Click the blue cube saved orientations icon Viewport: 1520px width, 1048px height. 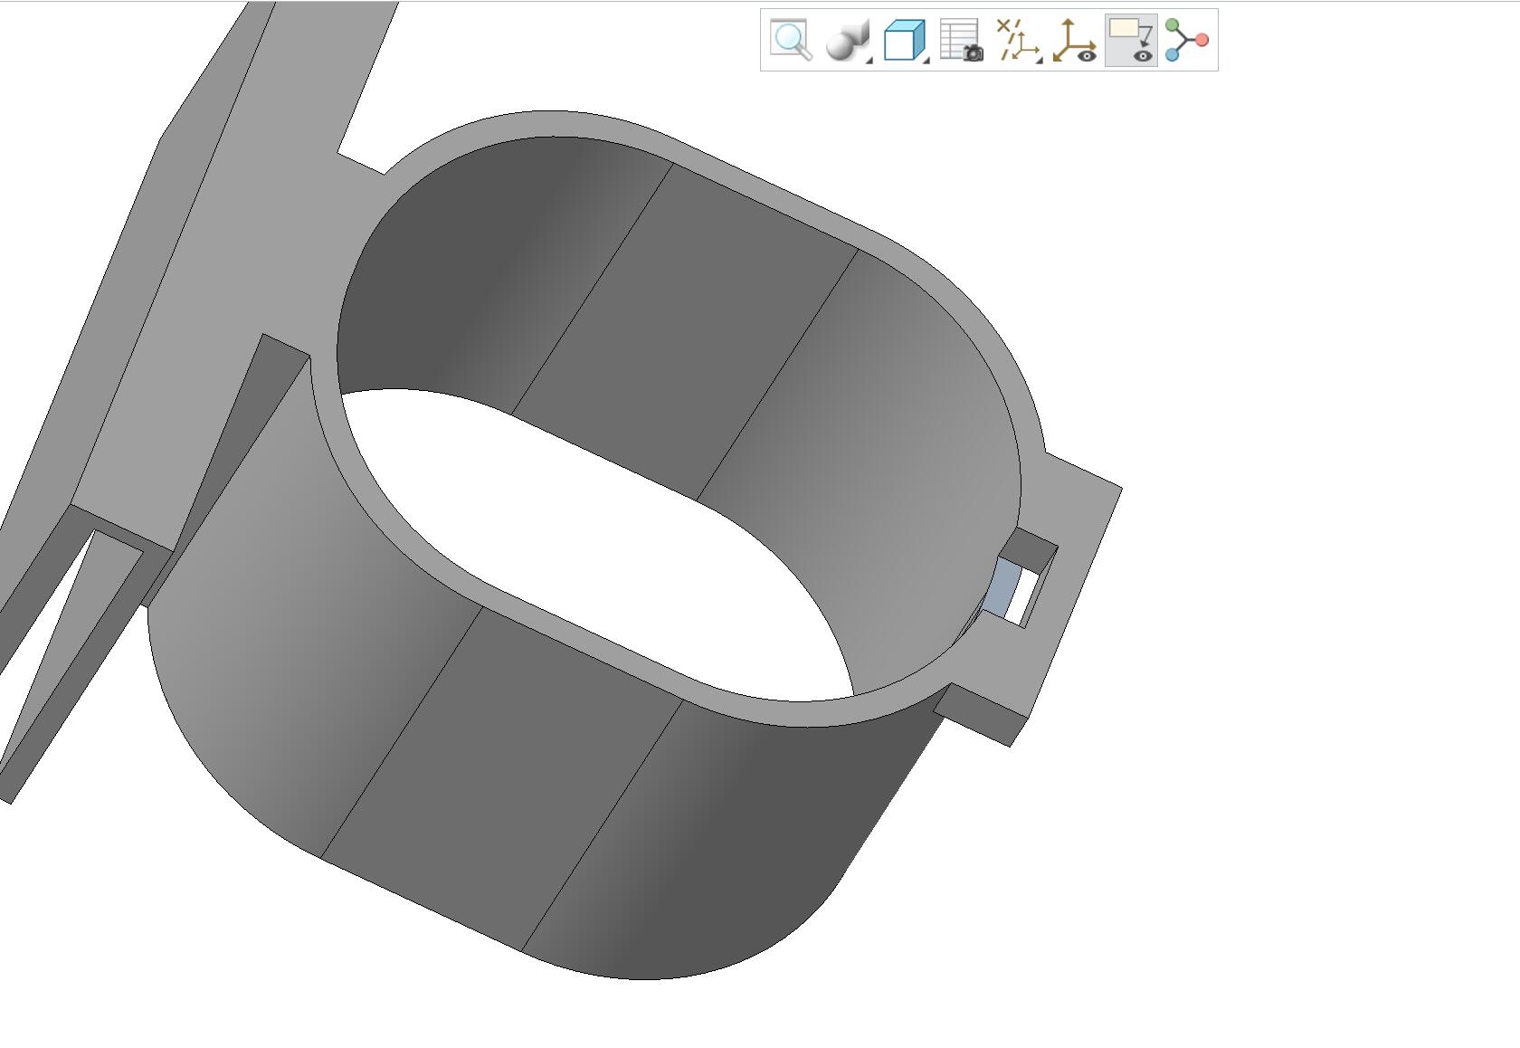point(902,40)
